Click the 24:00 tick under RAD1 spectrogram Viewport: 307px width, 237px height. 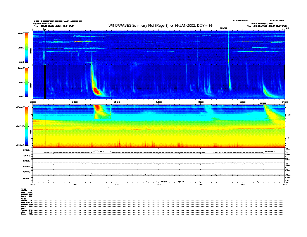pyautogui.click(x=285, y=102)
